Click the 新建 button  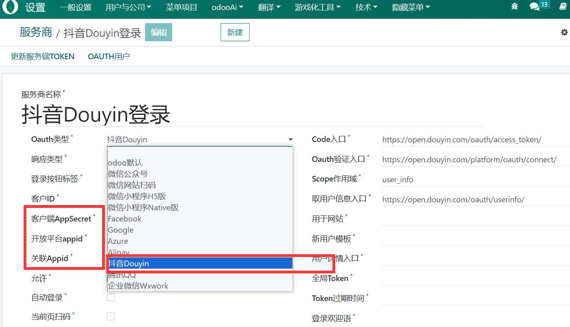click(x=235, y=32)
